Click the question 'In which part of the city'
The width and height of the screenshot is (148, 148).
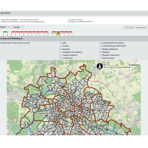[x=15, y=43]
